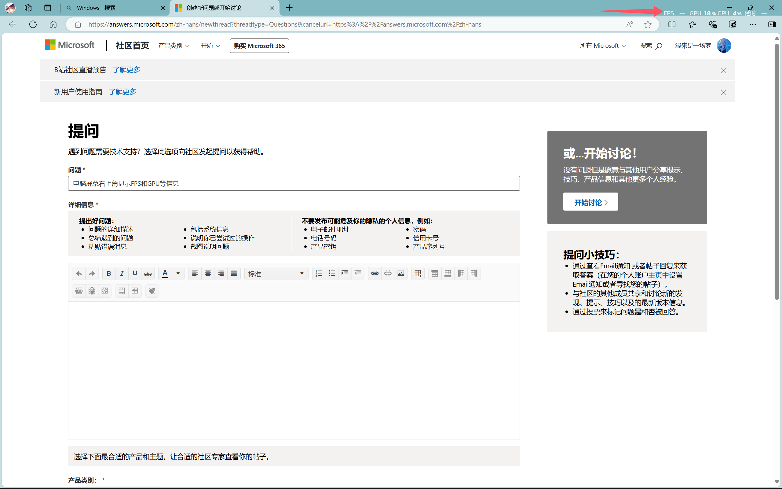Click the split screen icon in the browser toolbar
The height and width of the screenshot is (489, 782).
coord(672,24)
